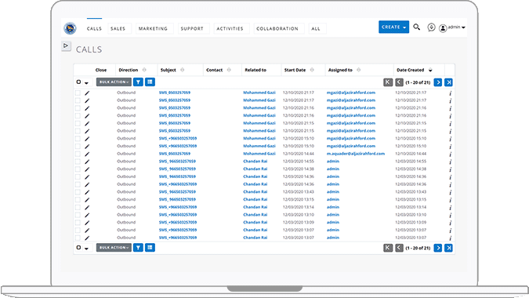Screen dimensions: 529x298
Task: Open the Calls tab
Action: click(94, 29)
